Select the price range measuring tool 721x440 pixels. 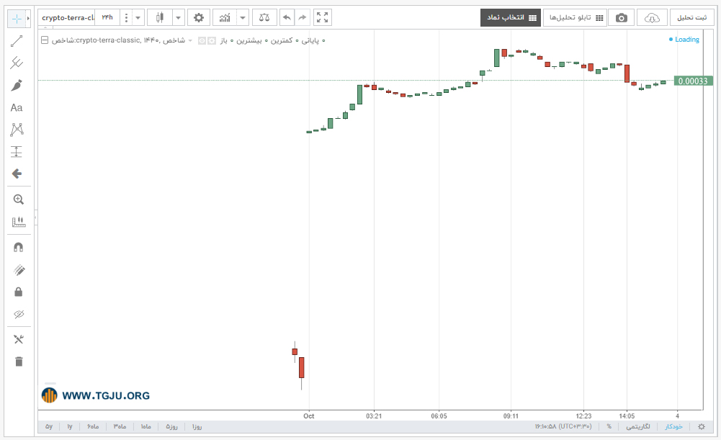[17, 152]
